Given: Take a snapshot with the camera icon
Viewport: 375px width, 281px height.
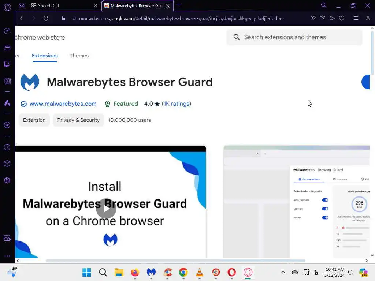Looking at the screenshot, I should pyautogui.click(x=323, y=18).
